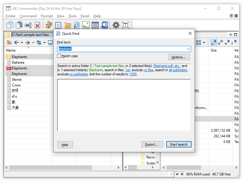
Task: Toggle the Match case checkbox
Action: click(59, 56)
